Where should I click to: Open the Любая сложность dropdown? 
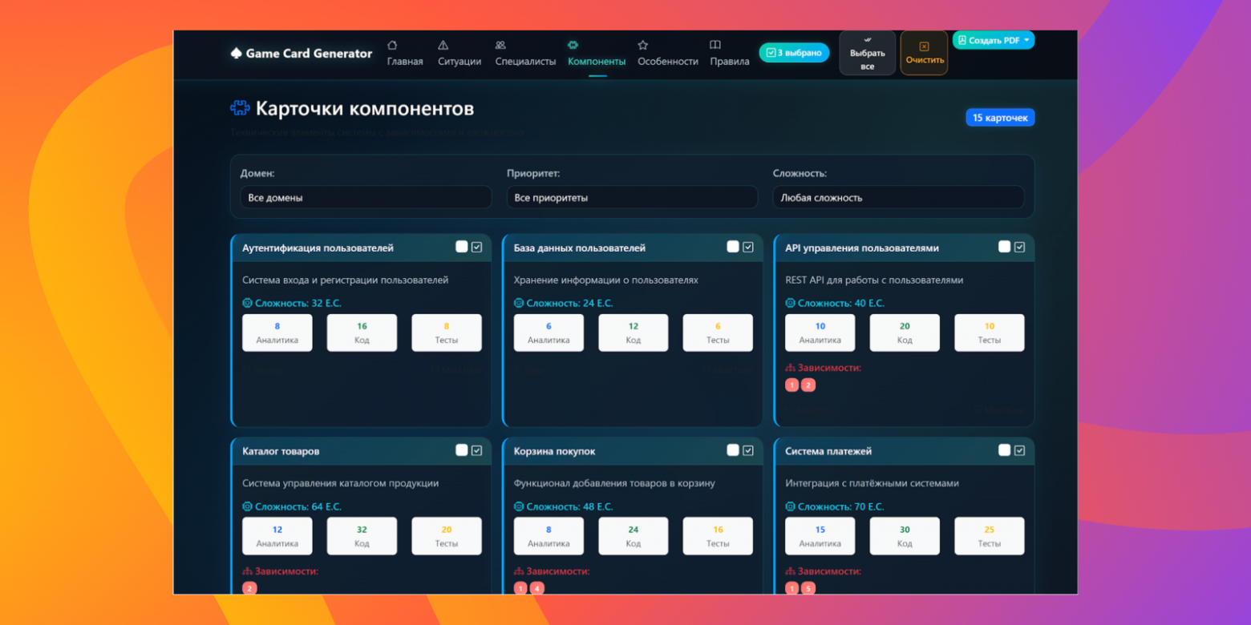pyautogui.click(x=898, y=197)
